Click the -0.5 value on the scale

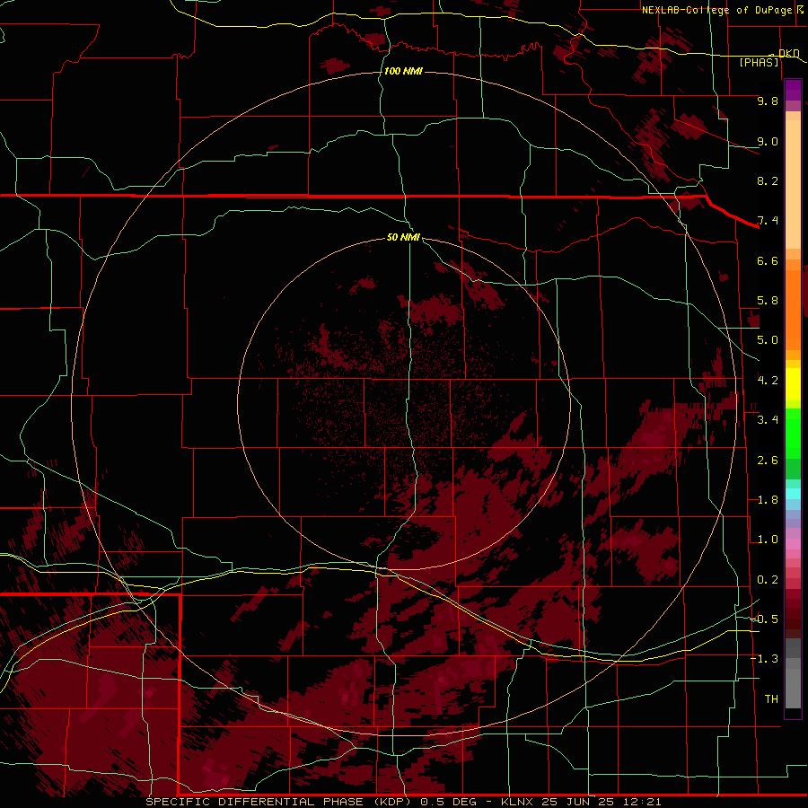point(764,619)
